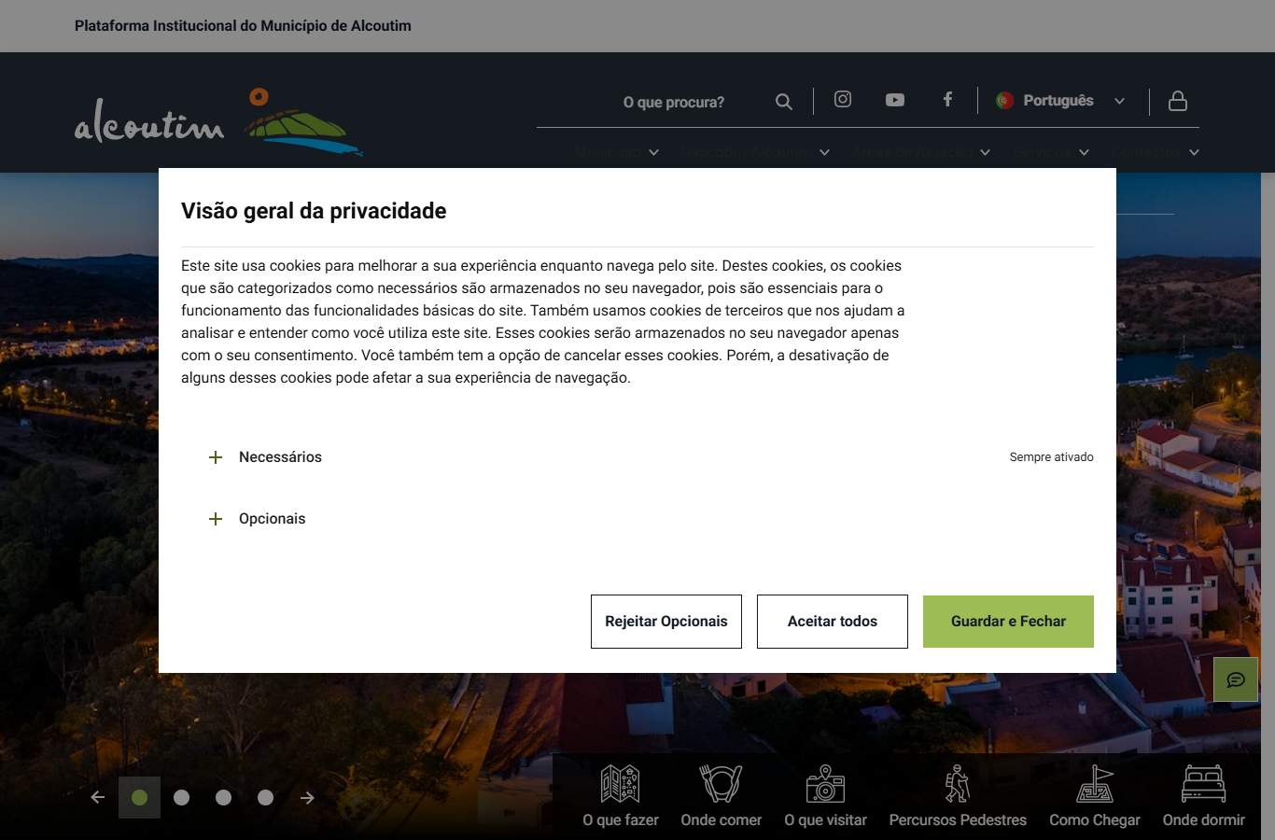
Task: Expand the Áreas de Atuação menu
Action: click(x=920, y=153)
